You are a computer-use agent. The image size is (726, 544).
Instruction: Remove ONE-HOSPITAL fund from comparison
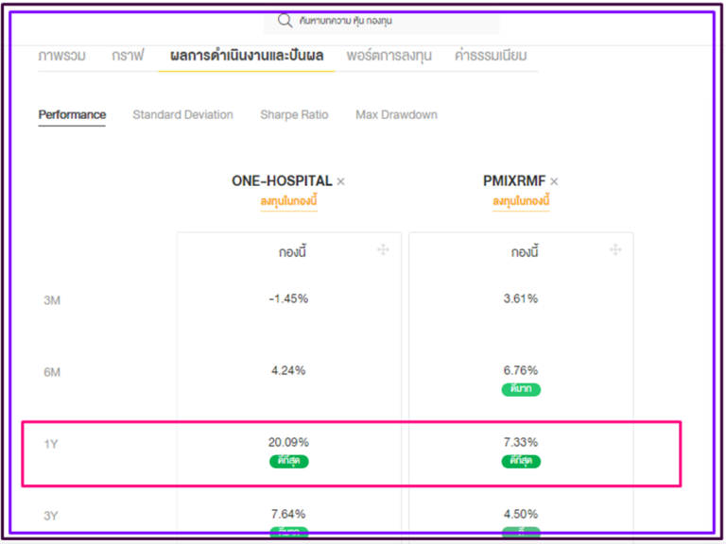(x=340, y=181)
